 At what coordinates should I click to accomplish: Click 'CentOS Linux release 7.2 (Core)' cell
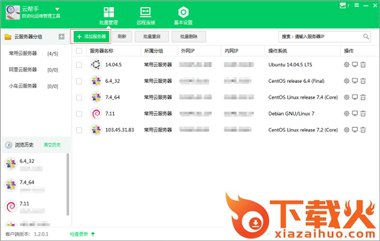pyautogui.click(x=303, y=130)
